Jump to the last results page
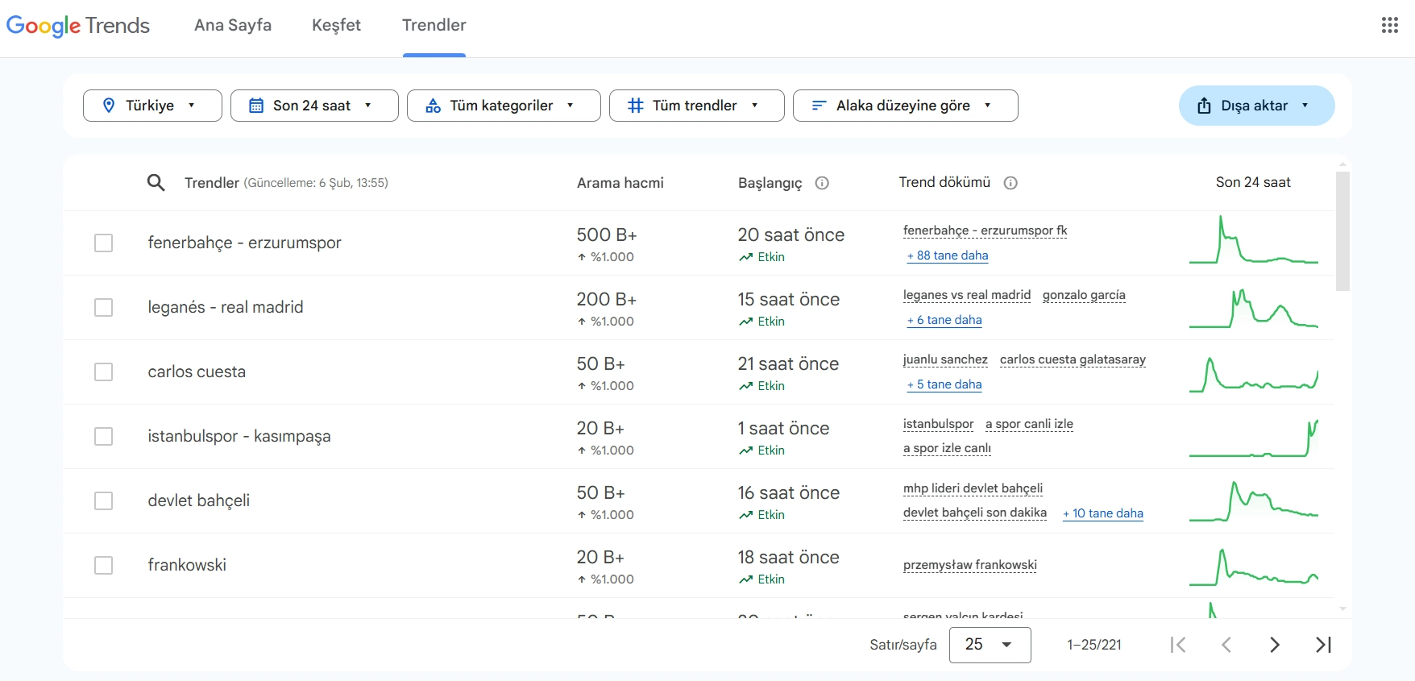1415x681 pixels. (1323, 645)
